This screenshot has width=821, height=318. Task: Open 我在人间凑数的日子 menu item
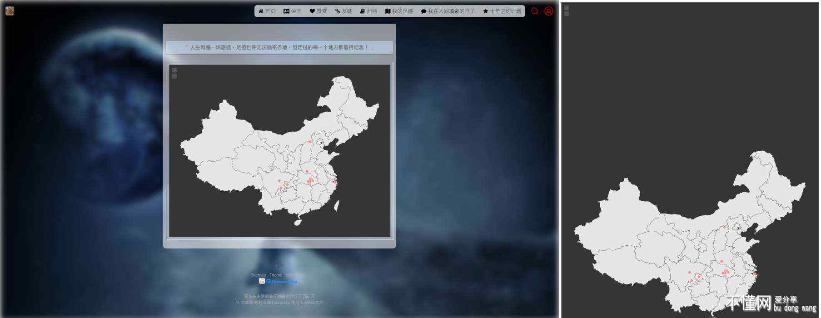(448, 11)
